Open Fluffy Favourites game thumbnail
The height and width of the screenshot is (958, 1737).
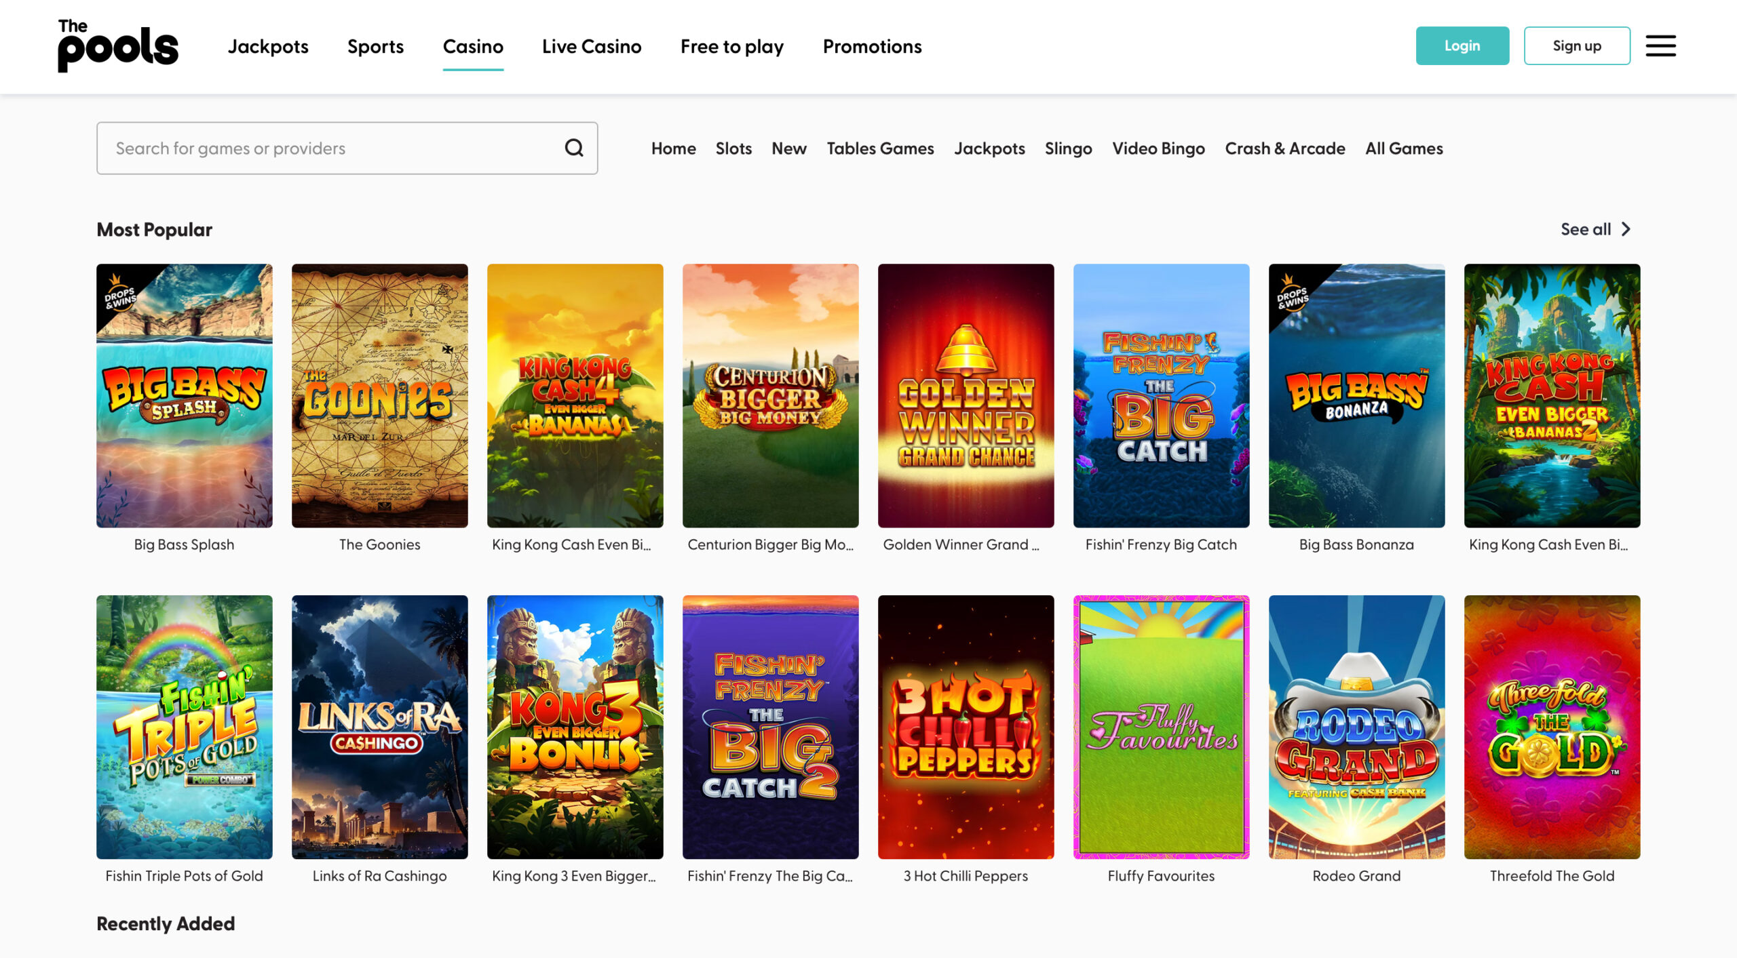point(1161,727)
